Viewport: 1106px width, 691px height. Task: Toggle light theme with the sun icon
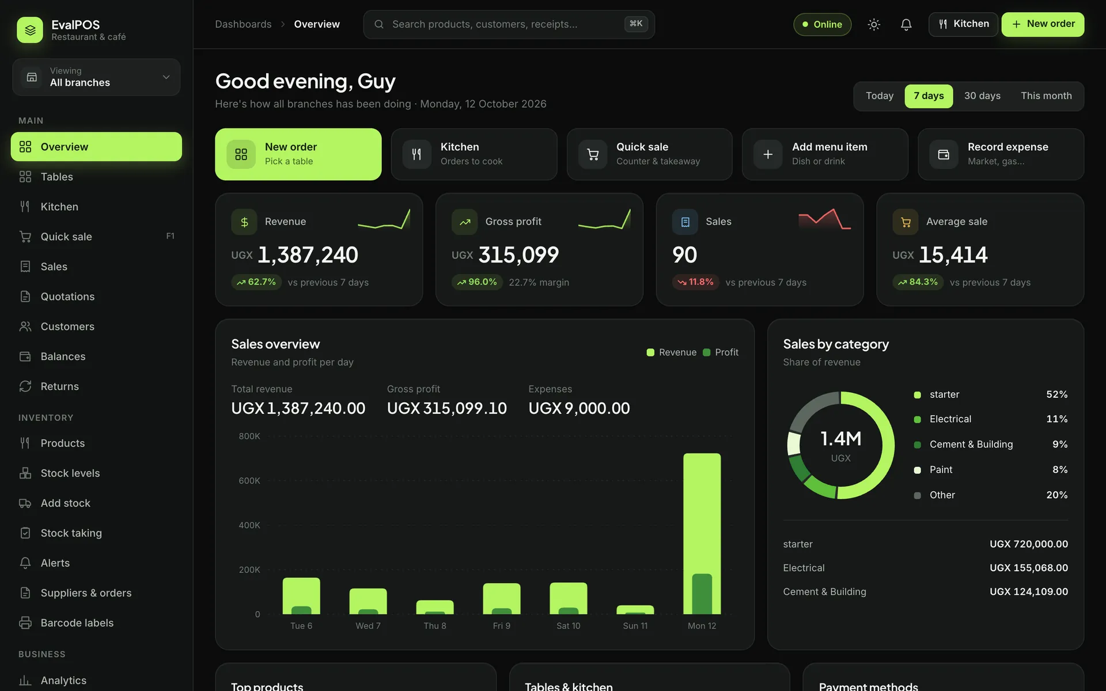[874, 24]
